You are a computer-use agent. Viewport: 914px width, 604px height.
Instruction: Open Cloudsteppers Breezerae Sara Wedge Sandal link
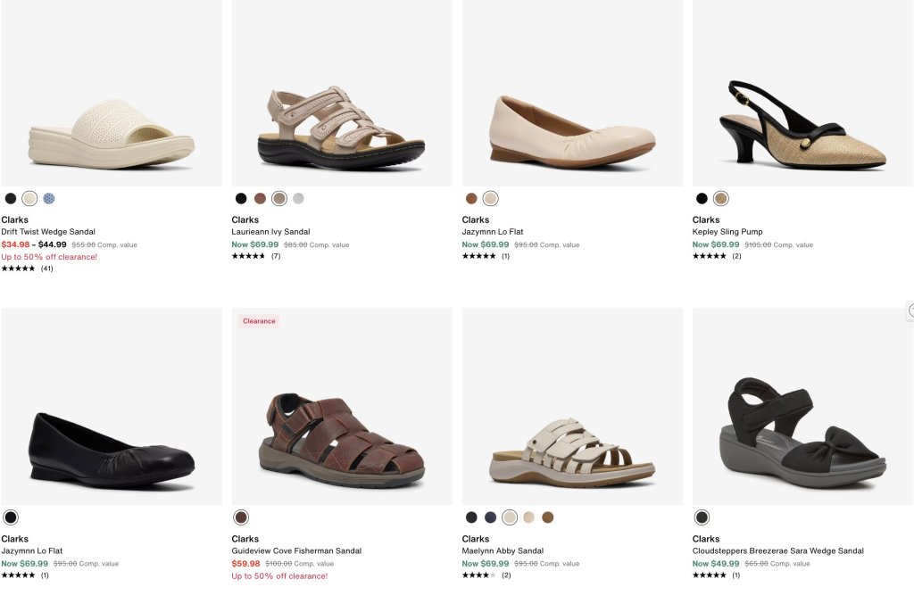point(778,550)
